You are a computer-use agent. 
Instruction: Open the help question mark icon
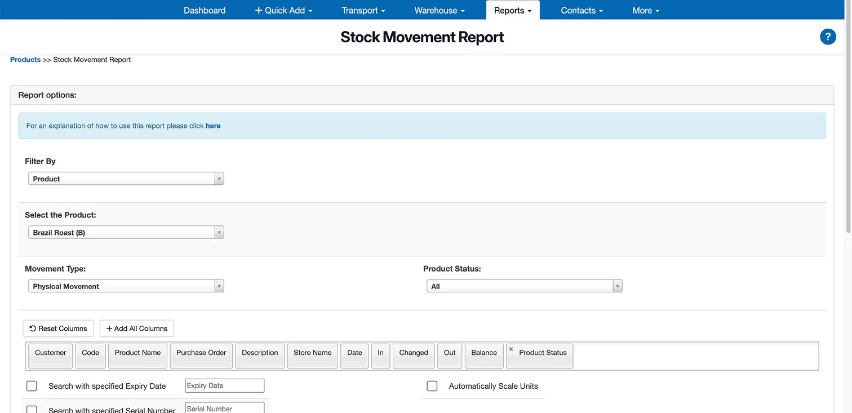click(828, 37)
